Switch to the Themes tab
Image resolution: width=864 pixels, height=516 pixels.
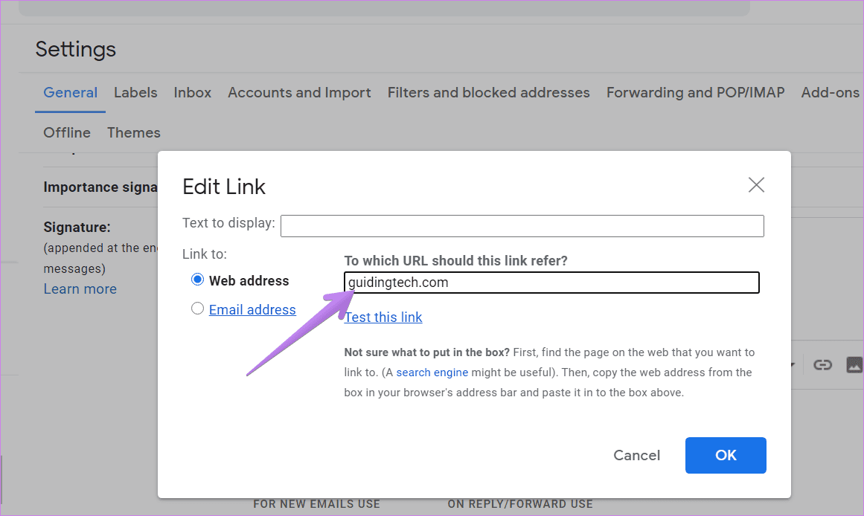click(x=134, y=132)
